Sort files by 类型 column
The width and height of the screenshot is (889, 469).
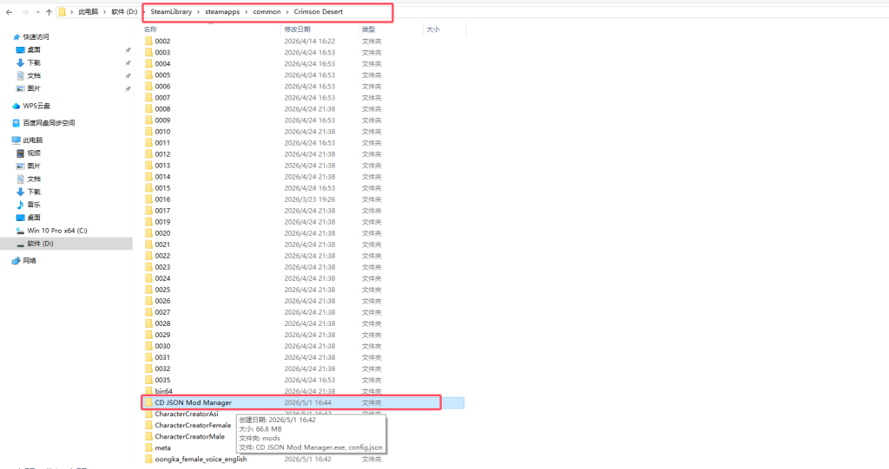point(368,29)
